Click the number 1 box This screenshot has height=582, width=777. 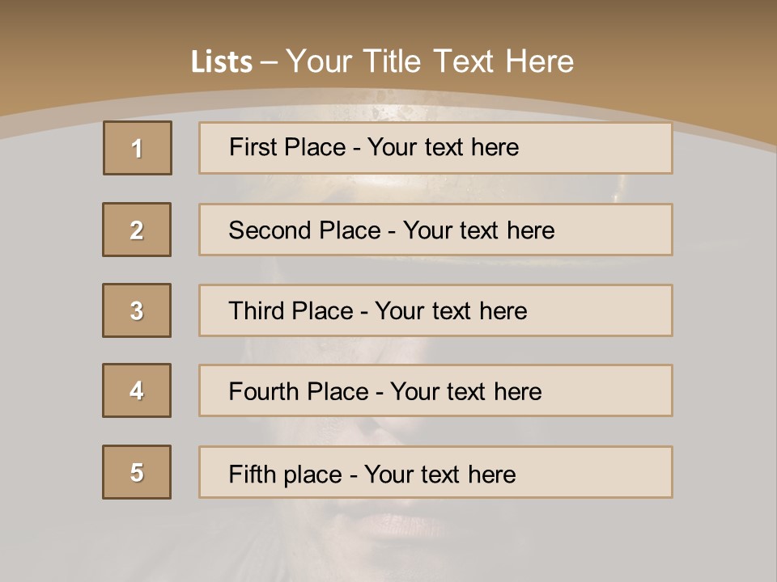click(x=138, y=148)
